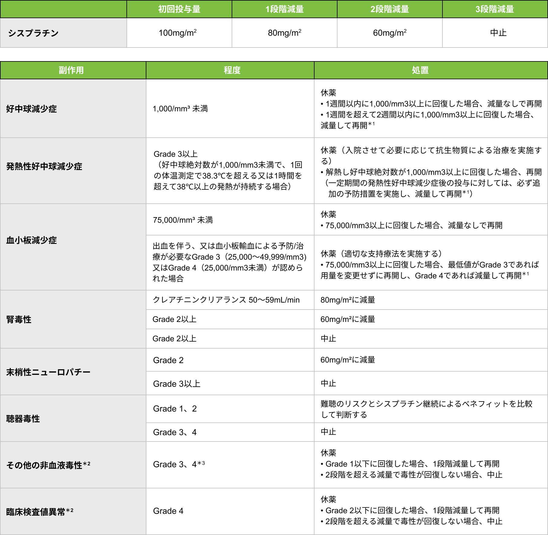This screenshot has height=535, width=548.
Task: Click the 75,000/mm³ 未満 cell
Action: coord(230,220)
